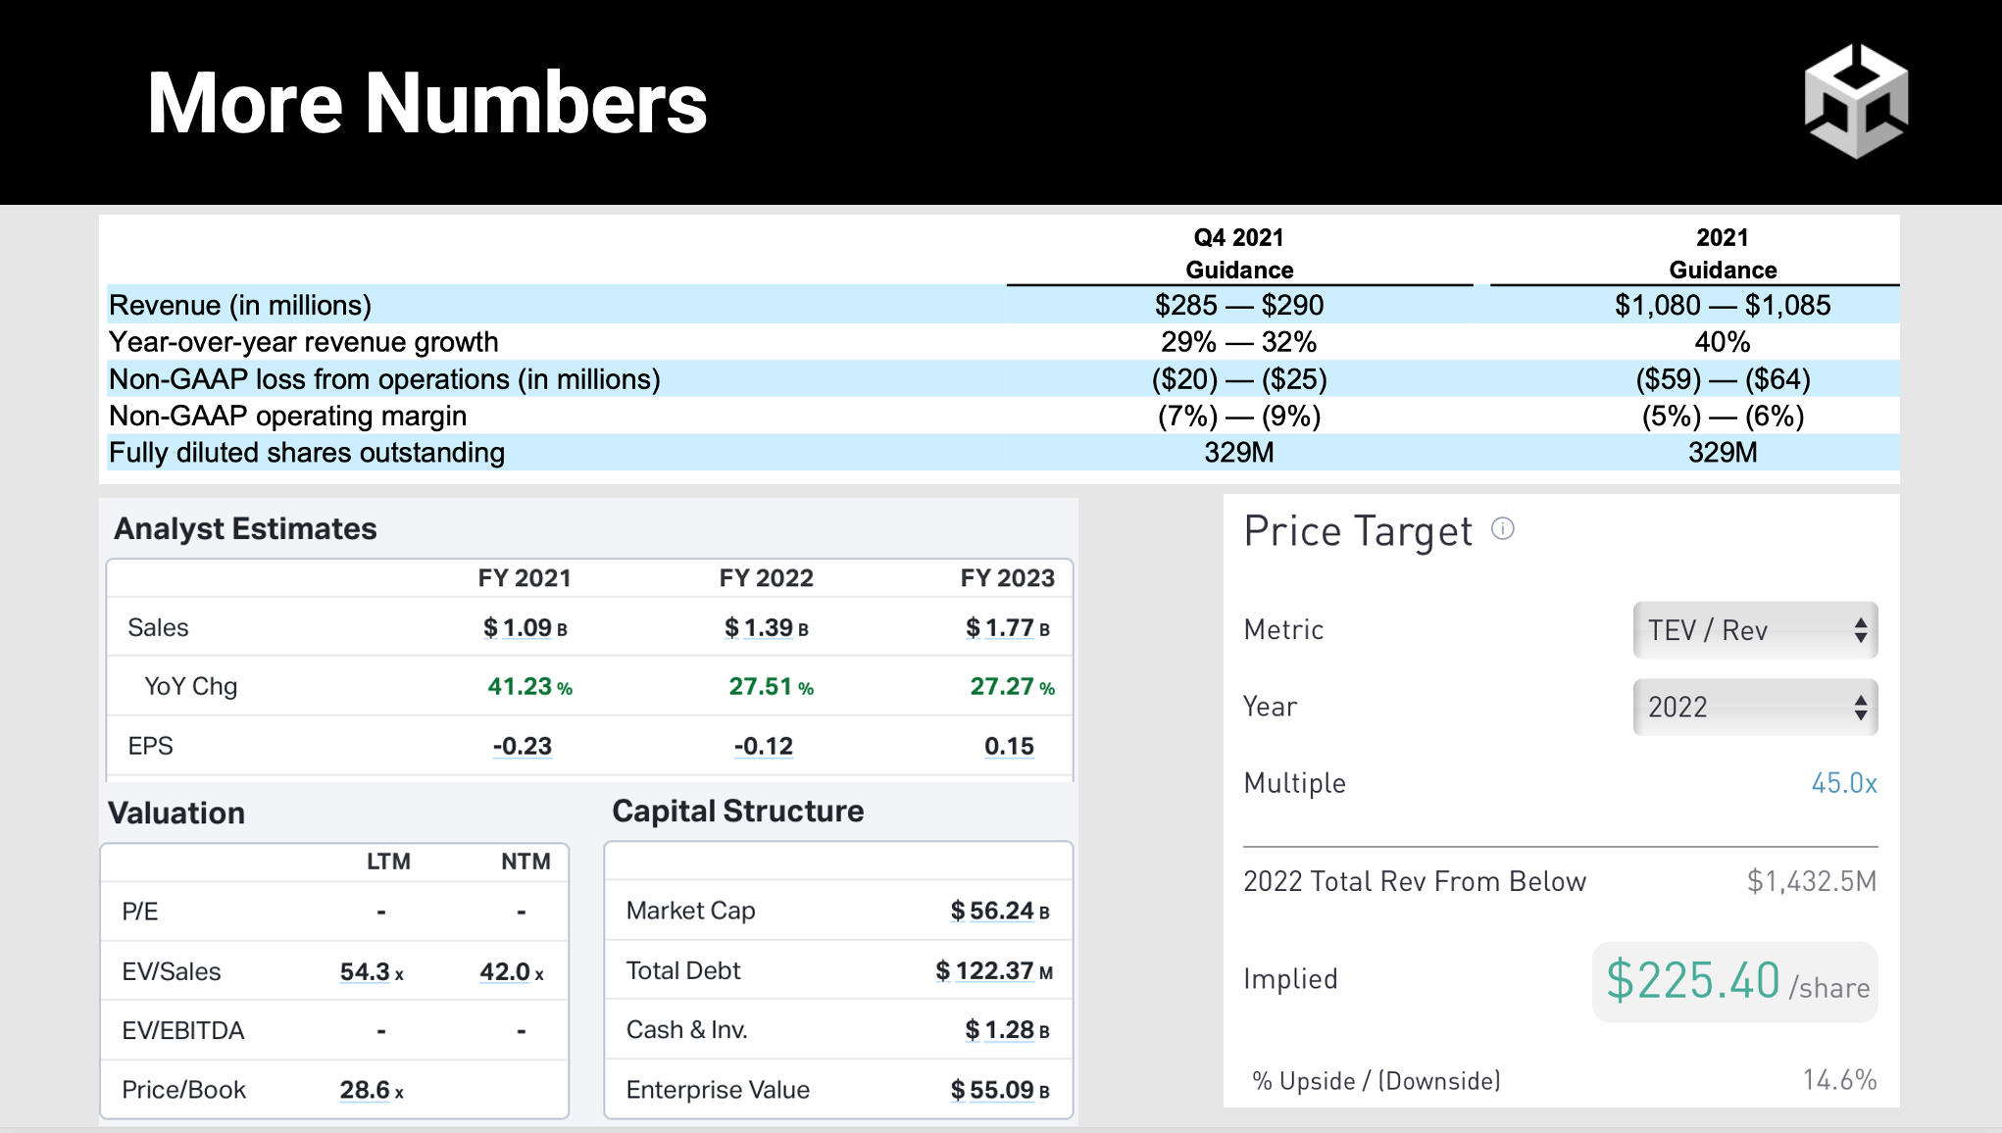The image size is (2002, 1133).
Task: Click the FY 2022 column header
Action: coord(767,578)
